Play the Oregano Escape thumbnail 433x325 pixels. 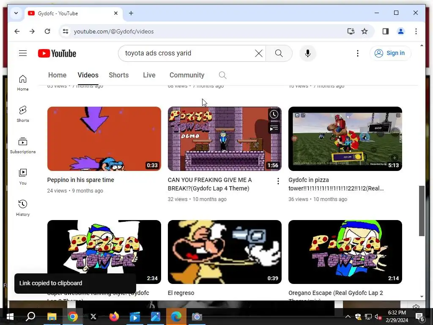click(x=345, y=252)
